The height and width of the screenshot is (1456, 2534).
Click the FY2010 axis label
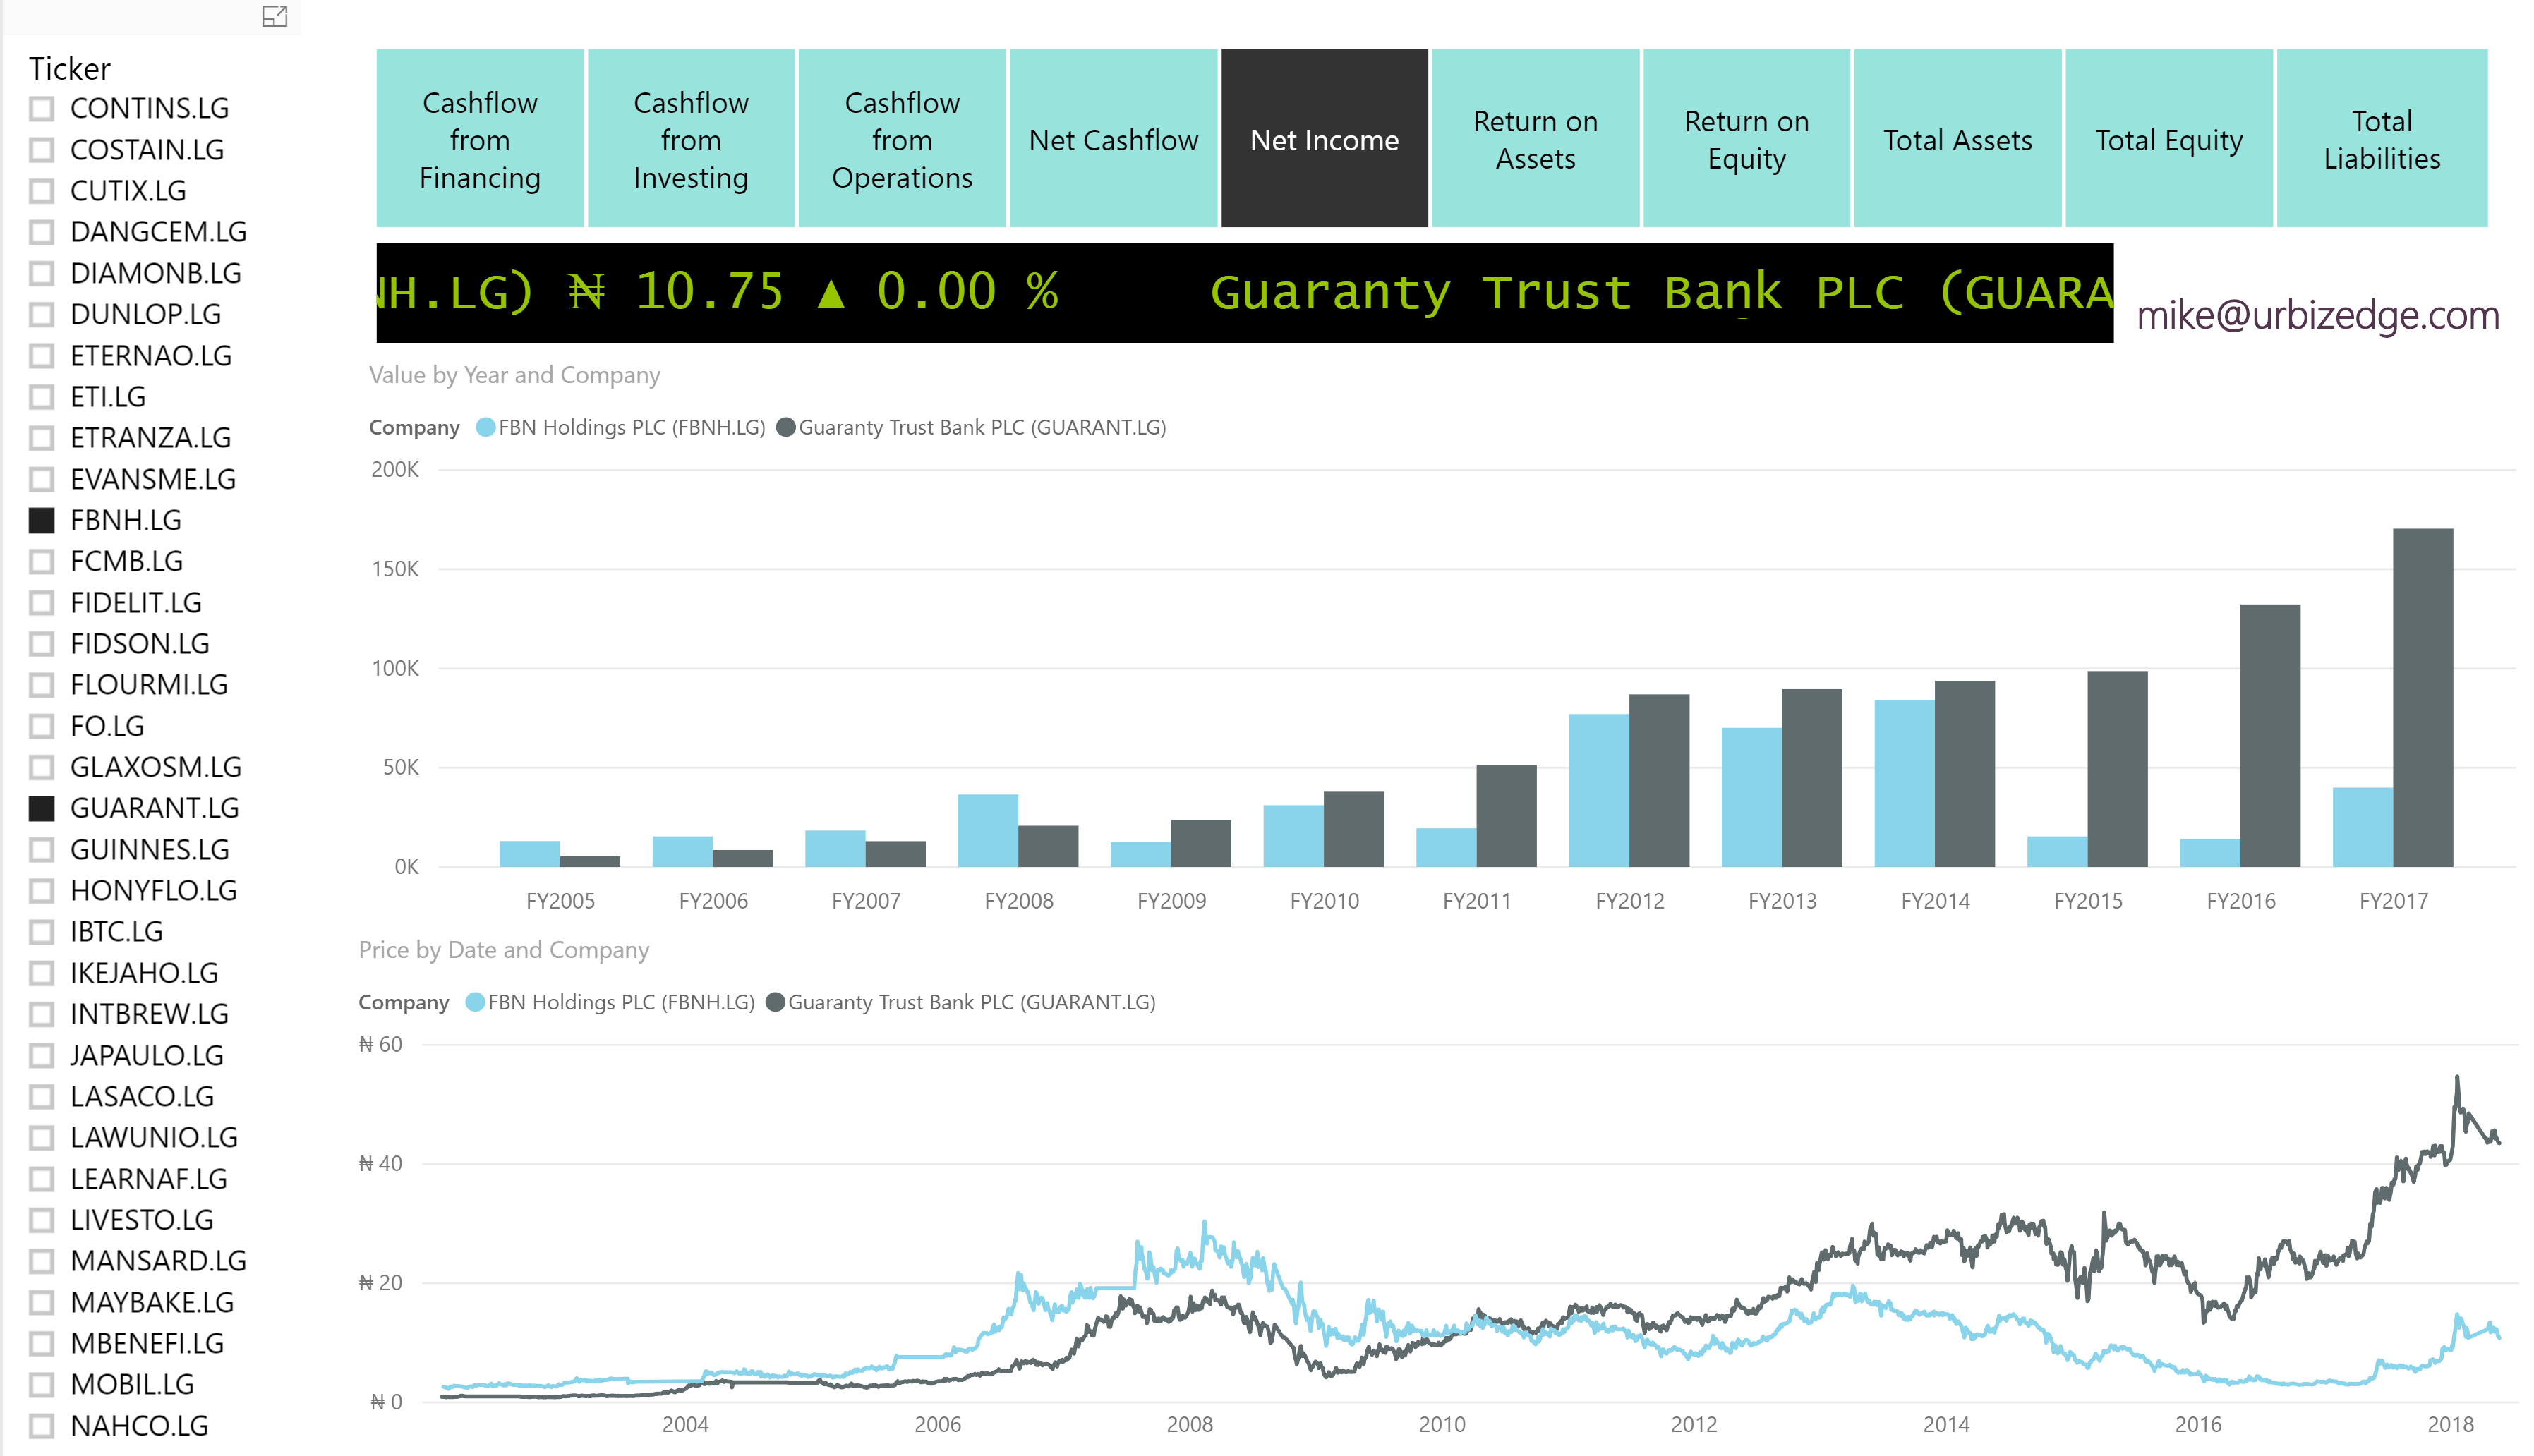1324,901
